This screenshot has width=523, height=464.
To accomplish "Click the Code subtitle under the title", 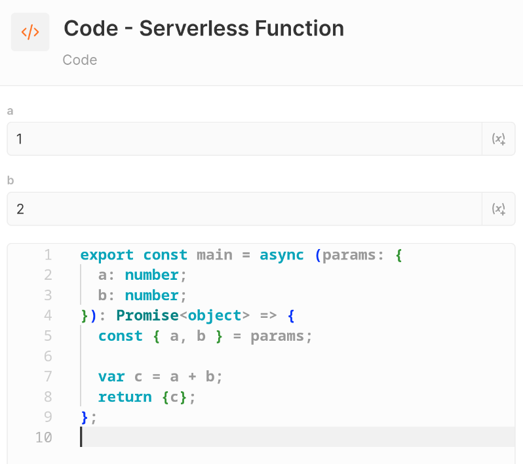I will [x=80, y=60].
